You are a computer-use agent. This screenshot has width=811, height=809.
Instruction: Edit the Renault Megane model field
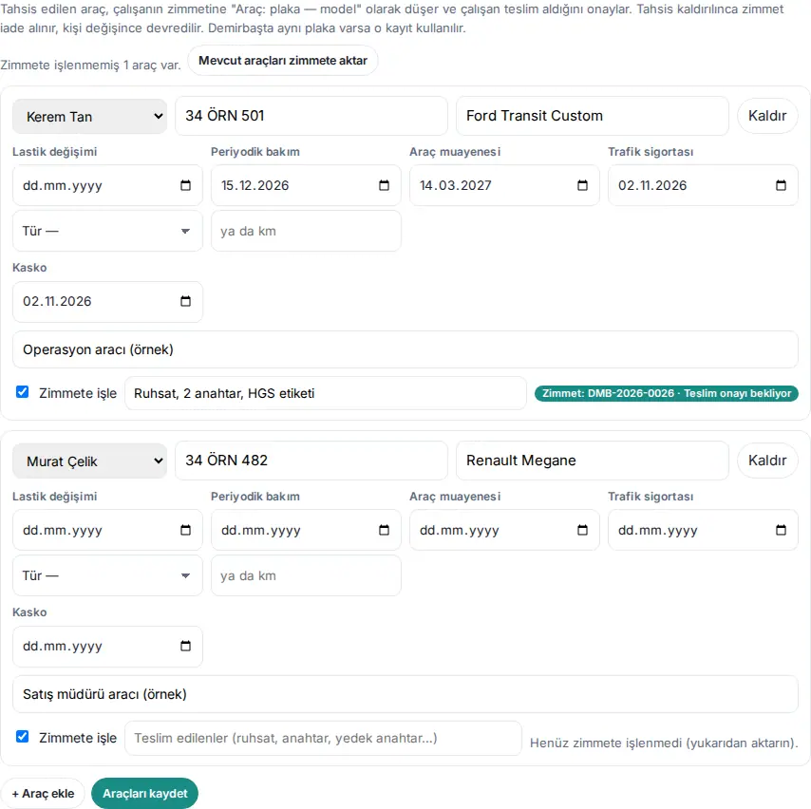click(x=593, y=461)
